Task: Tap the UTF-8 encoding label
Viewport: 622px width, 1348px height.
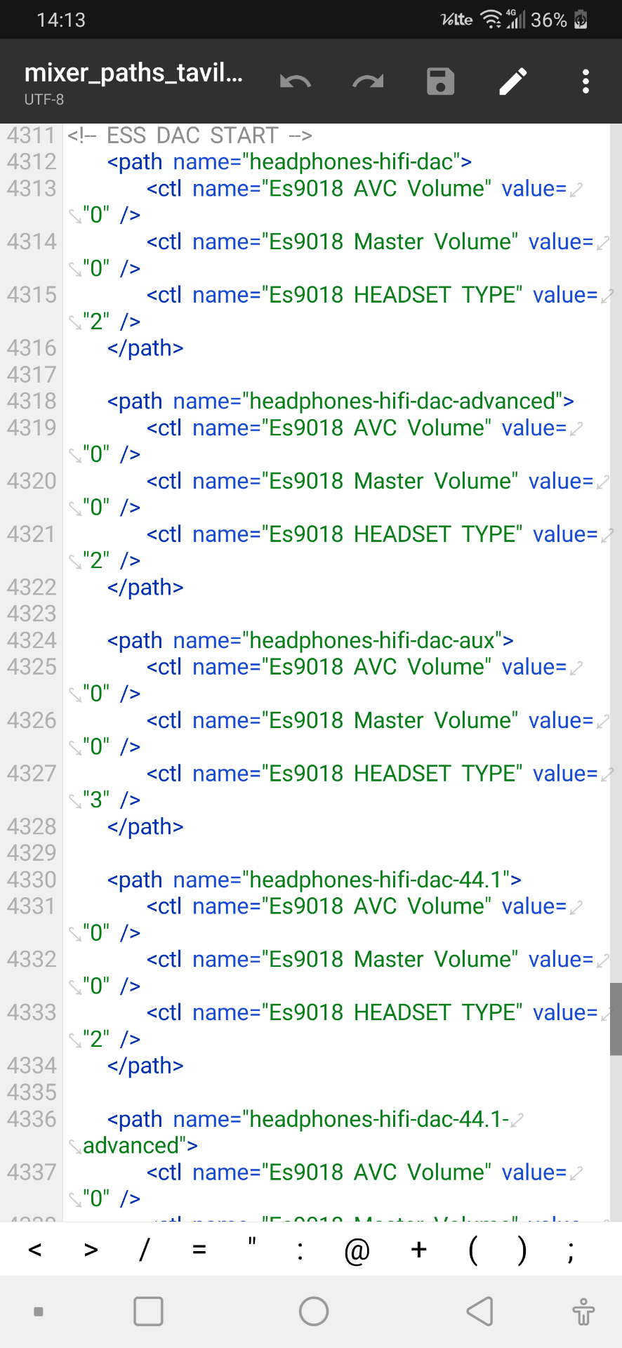Action: 44,100
